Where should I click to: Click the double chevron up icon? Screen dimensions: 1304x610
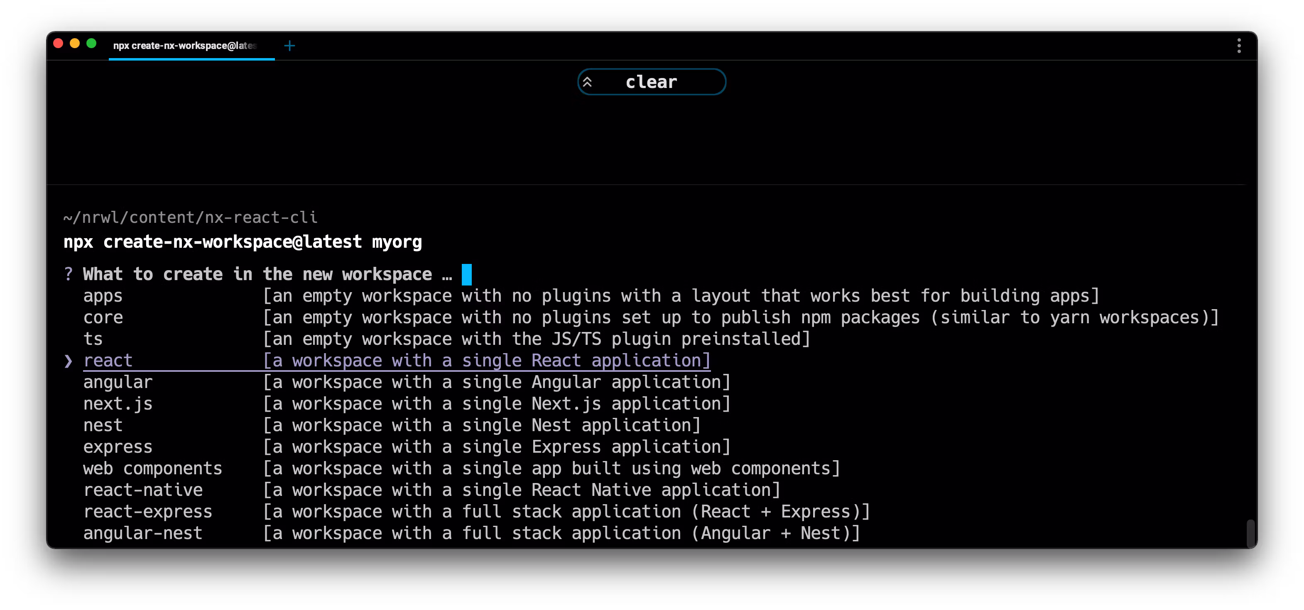(587, 82)
